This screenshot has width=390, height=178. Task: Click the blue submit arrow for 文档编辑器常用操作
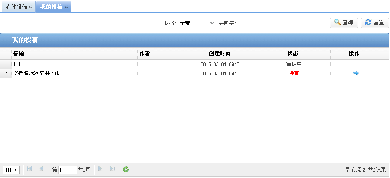pos(356,73)
